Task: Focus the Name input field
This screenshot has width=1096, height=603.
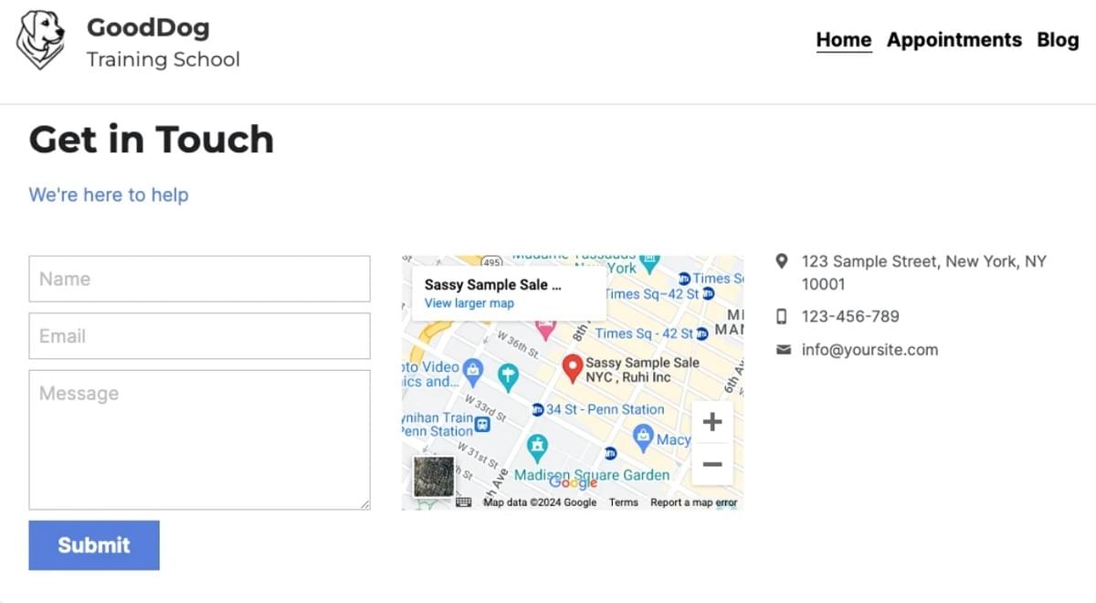Action: [199, 279]
